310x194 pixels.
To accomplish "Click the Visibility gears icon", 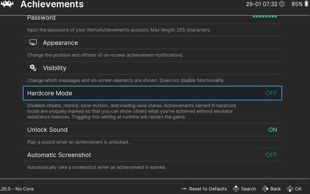I will 33,68.
